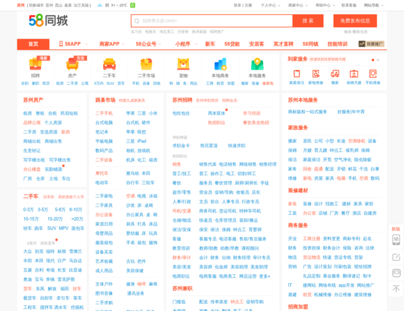Open the 58贷款 nav item
404x311 pixels.
(232, 44)
